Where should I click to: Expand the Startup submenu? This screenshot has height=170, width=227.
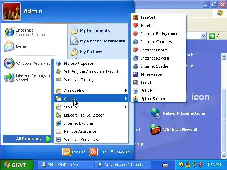(91, 107)
